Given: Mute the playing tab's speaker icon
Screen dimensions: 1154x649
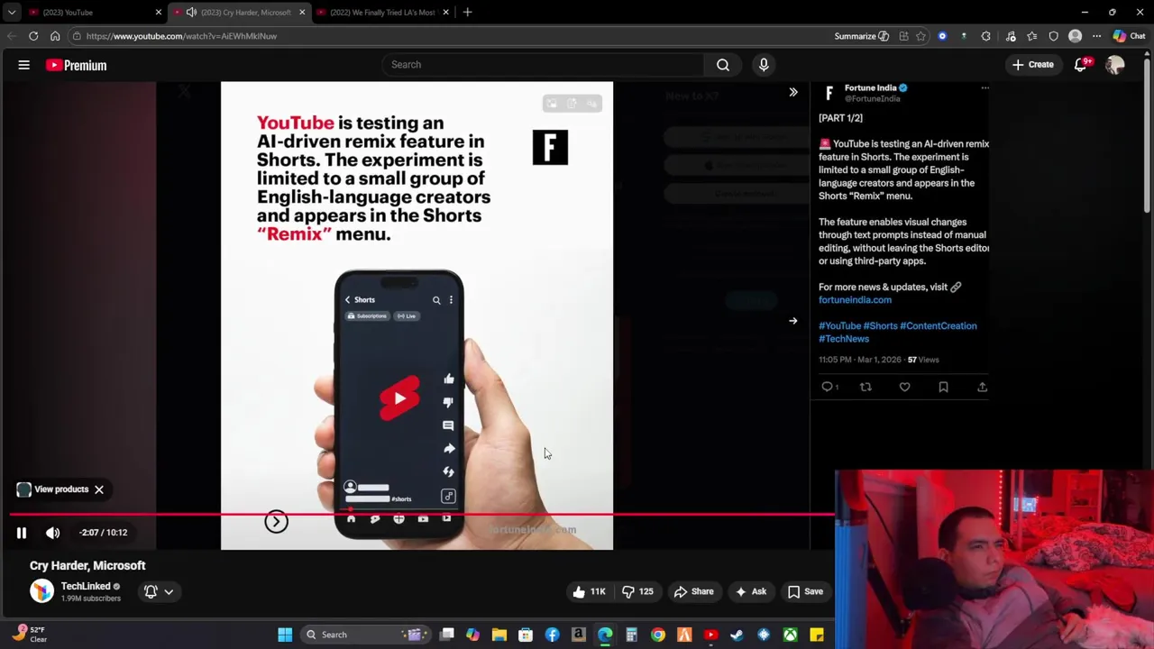Looking at the screenshot, I should 191,13.
